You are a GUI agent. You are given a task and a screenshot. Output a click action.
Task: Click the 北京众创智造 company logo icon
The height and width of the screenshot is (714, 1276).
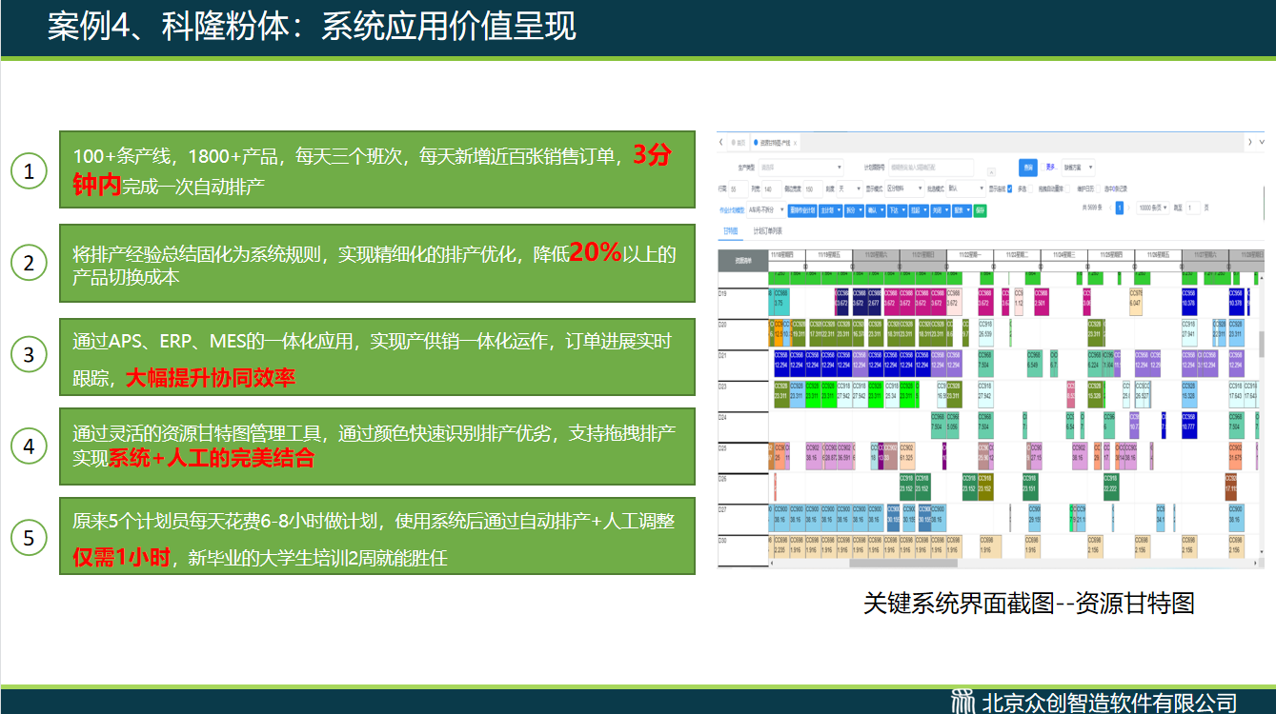coord(962,702)
